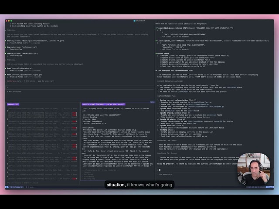Select the 'Document all Line...' issue row

tap(42, 174)
